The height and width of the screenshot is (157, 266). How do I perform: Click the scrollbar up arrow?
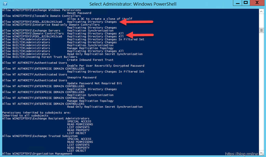coord(262,11)
